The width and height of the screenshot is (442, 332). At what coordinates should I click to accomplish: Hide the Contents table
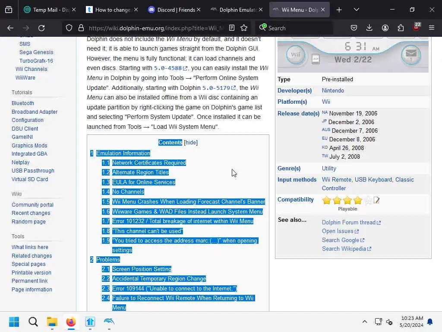pyautogui.click(x=190, y=143)
